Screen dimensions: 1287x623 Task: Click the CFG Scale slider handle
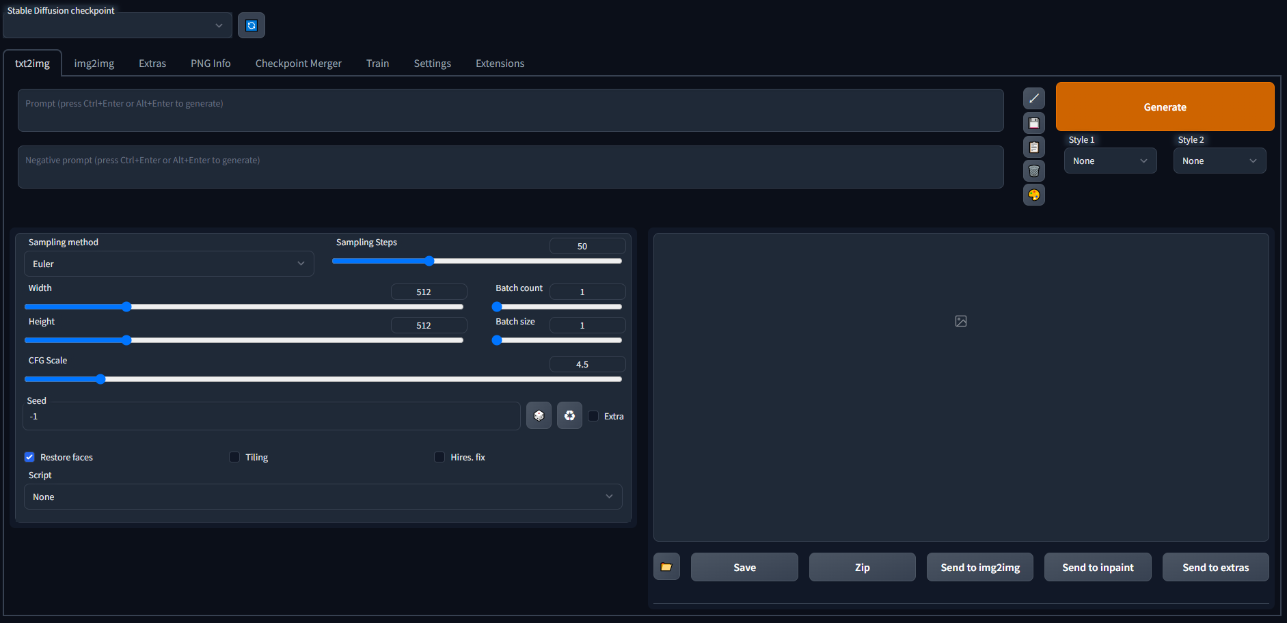tap(100, 379)
